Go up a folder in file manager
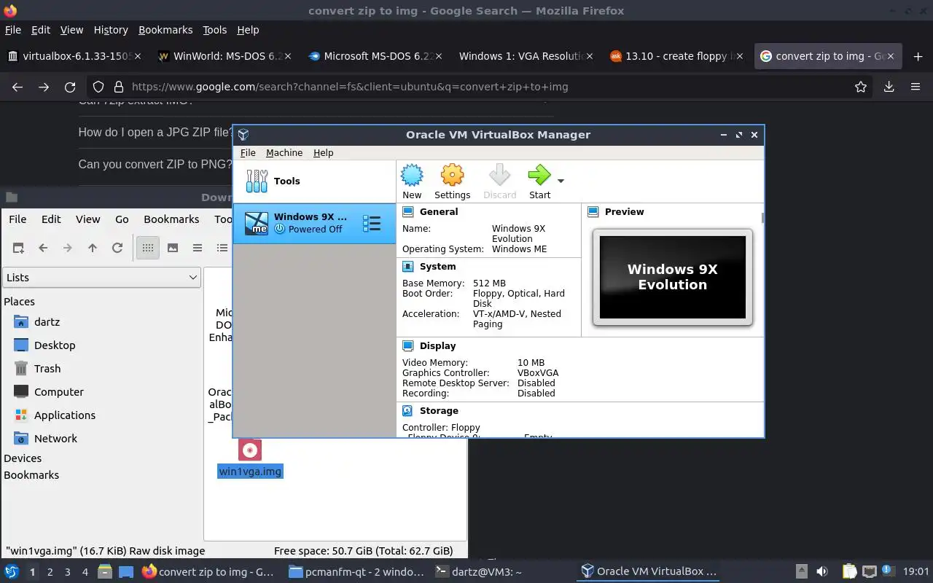This screenshot has width=933, height=583. [93, 248]
